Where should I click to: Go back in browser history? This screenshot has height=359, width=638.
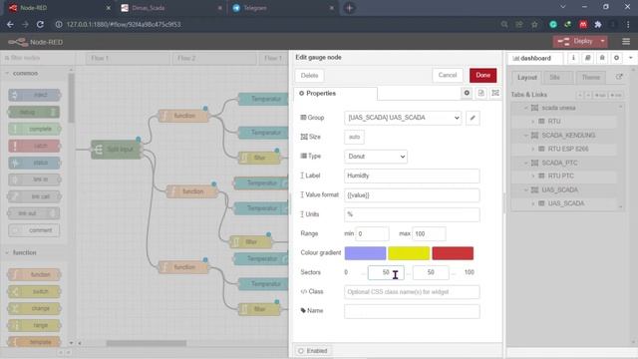[10, 24]
